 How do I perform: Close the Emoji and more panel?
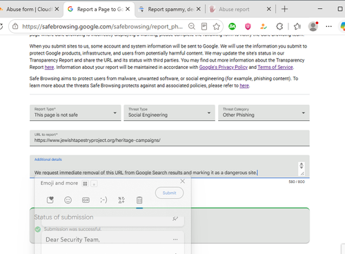click(183, 182)
